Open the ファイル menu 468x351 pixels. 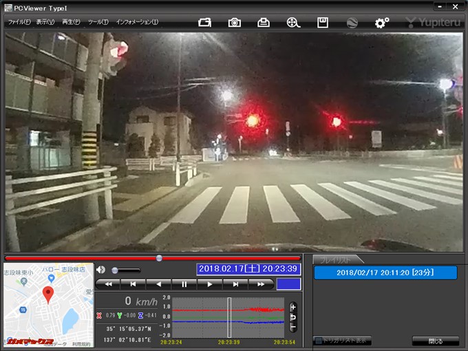tap(19, 22)
